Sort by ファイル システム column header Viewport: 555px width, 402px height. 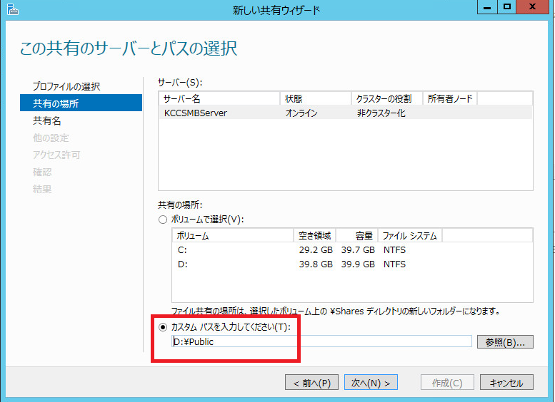[410, 236]
